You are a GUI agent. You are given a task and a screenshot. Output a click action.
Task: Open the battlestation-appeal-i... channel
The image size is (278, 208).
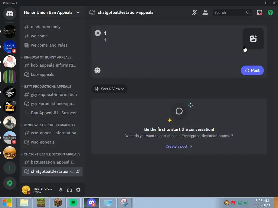coord(52,162)
